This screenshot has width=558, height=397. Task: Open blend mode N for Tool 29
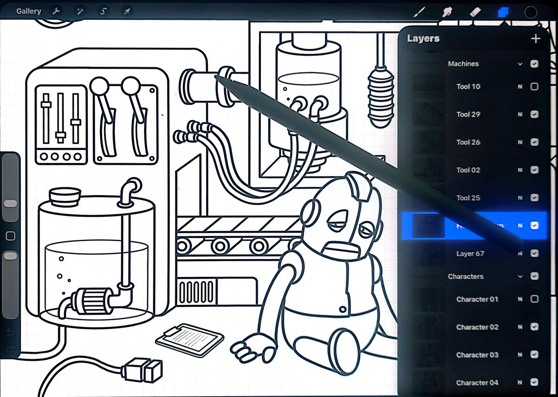[x=520, y=114]
